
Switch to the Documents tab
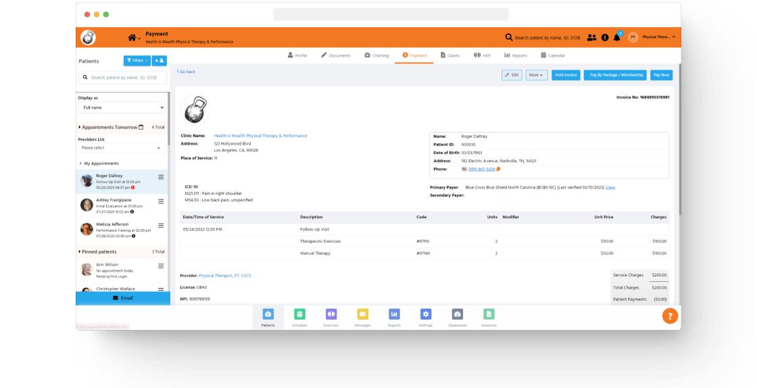click(336, 55)
